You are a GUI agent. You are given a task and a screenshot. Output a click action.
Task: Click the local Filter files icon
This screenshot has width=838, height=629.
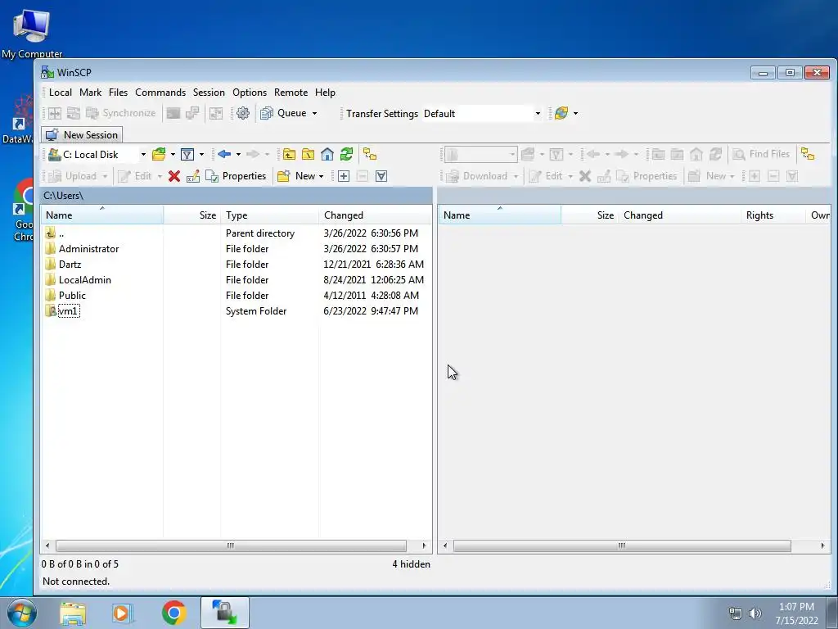187,155
